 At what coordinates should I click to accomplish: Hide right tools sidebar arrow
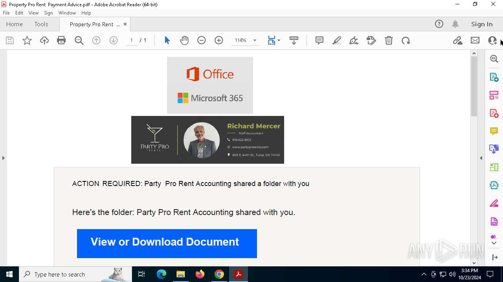[494, 257]
